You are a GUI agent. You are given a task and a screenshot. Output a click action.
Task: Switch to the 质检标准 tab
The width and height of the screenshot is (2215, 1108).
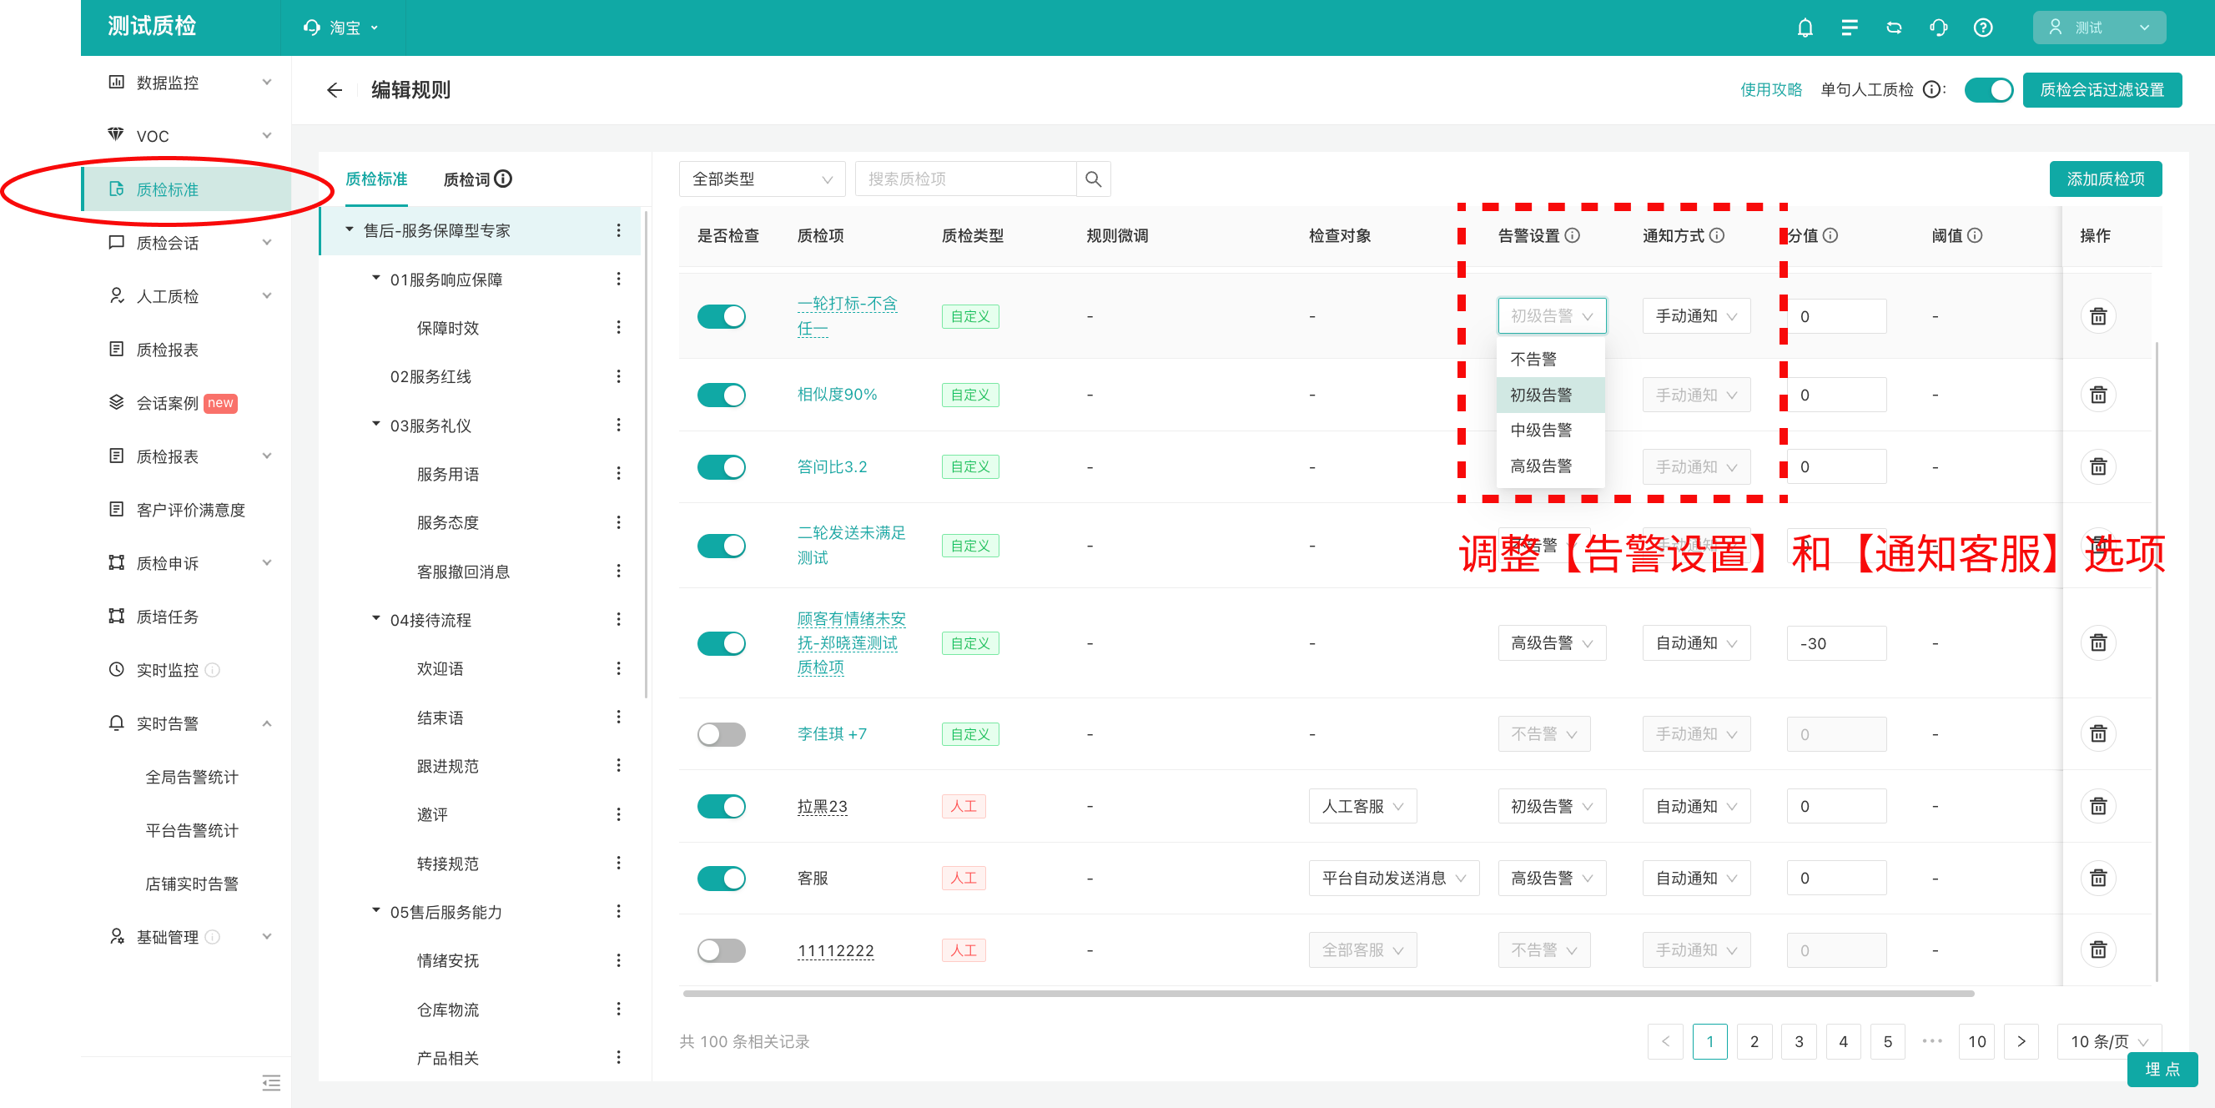[x=375, y=179]
